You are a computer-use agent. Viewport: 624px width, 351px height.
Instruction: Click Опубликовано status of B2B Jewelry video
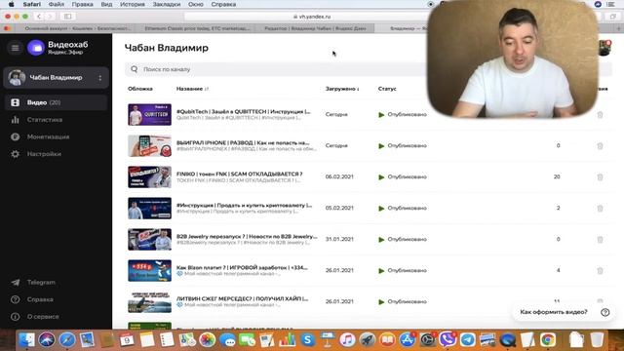pos(403,239)
